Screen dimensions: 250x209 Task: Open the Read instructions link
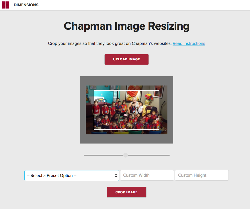(189, 43)
